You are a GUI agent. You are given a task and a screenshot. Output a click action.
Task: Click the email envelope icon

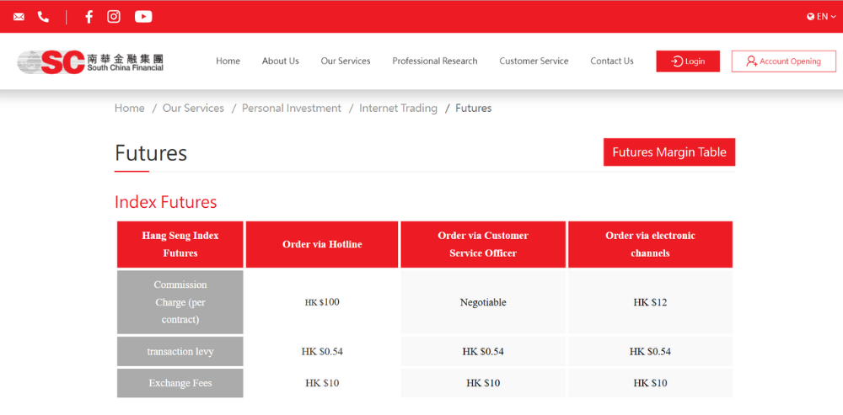[x=19, y=17]
